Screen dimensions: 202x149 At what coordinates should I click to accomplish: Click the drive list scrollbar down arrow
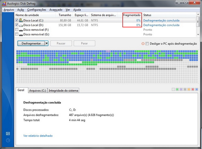pyautogui.click(x=198, y=35)
